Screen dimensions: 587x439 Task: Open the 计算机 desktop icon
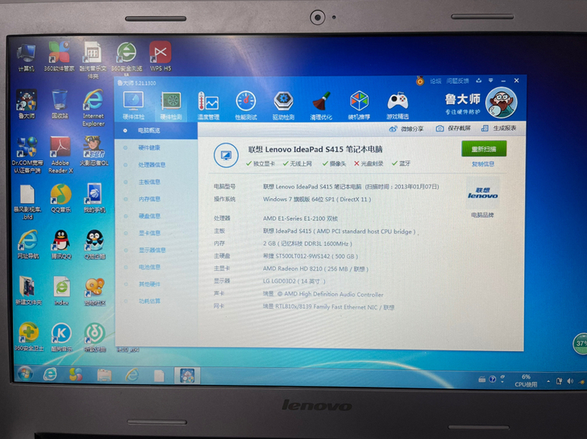click(26, 57)
